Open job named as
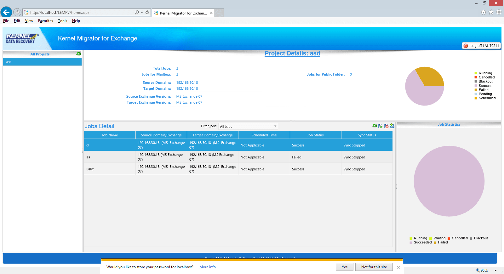This screenshot has height=274, width=504. 88,157
